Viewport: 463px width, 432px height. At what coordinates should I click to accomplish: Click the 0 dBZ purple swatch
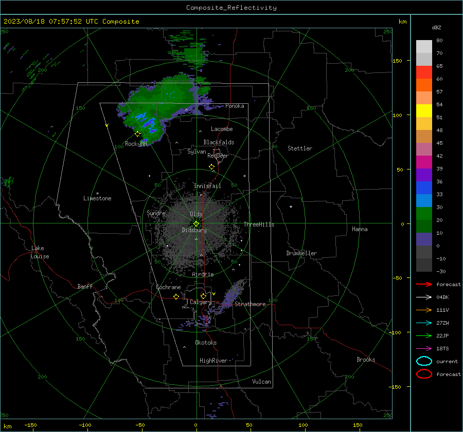coord(424,239)
